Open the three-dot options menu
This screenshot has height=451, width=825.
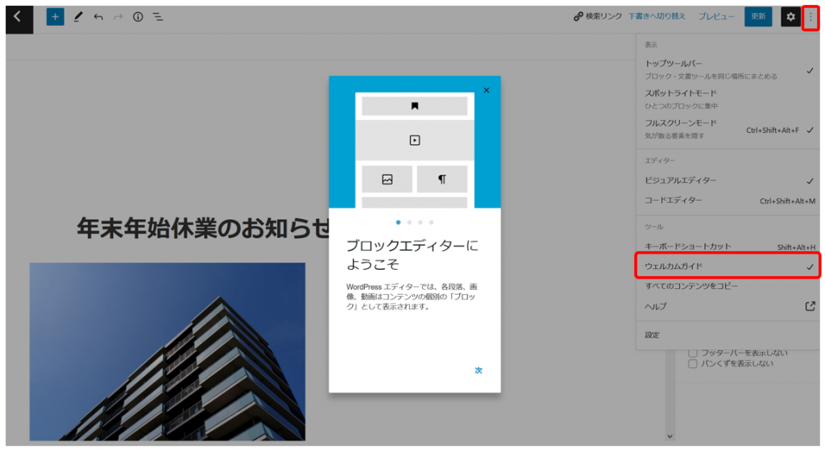point(810,17)
